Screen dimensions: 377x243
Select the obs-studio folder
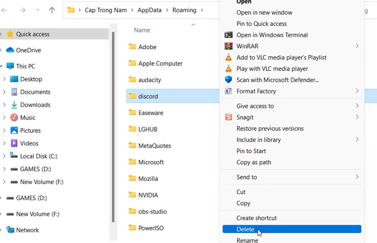click(152, 211)
